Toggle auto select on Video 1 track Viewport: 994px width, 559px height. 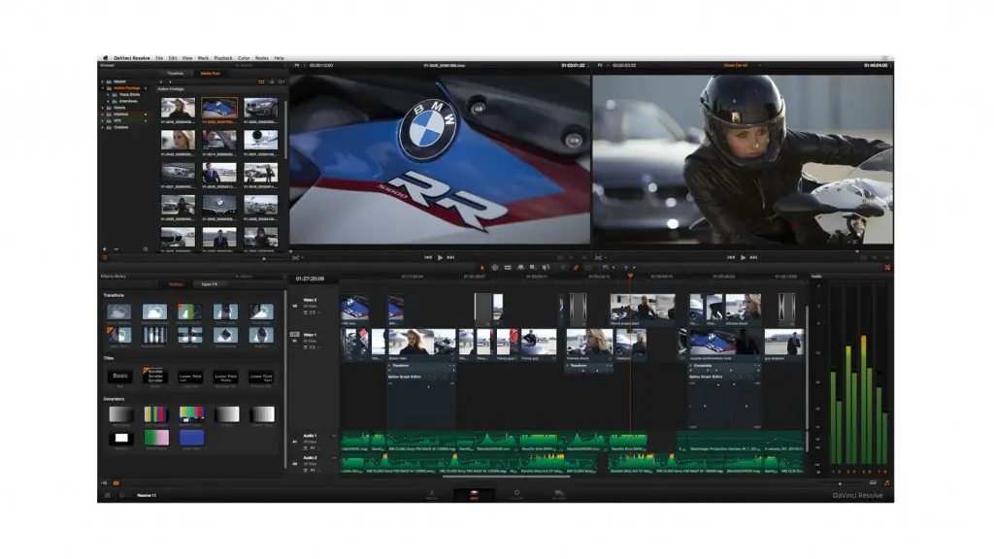306,347
